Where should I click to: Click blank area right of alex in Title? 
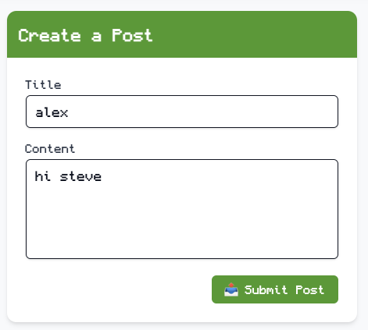pyautogui.click(x=203, y=112)
